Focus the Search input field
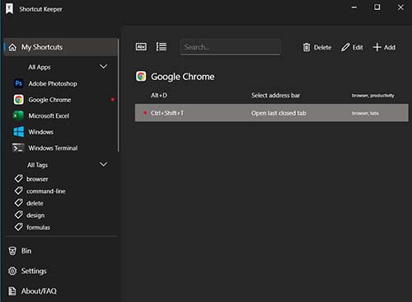412x302 pixels. coord(231,47)
